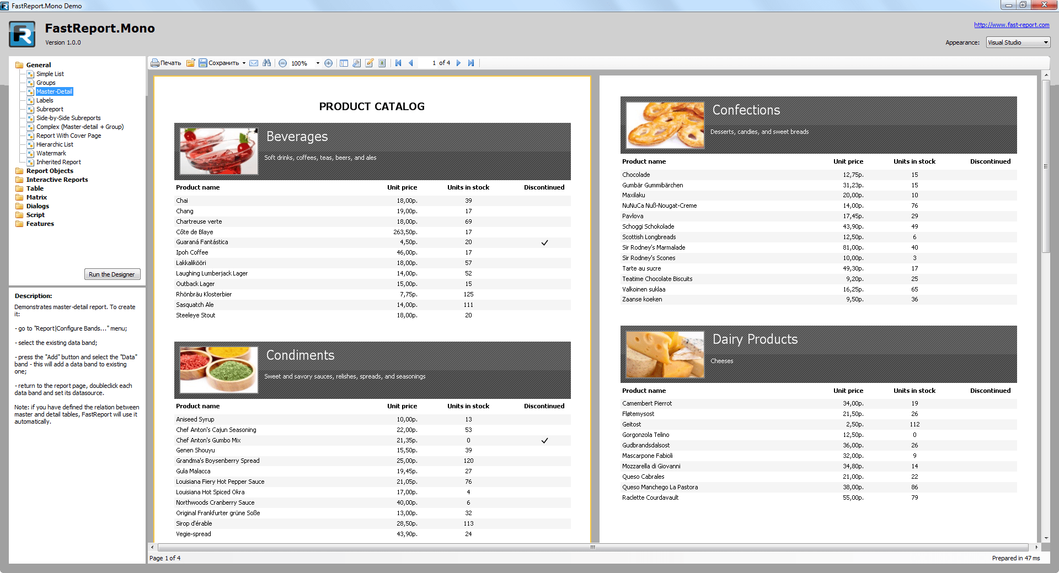This screenshot has width=1059, height=573.
Task: Zoom out with the minus icon
Action: tap(282, 63)
